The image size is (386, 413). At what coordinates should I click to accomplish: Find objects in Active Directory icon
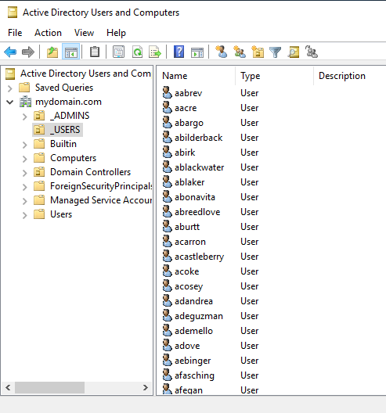coord(294,52)
